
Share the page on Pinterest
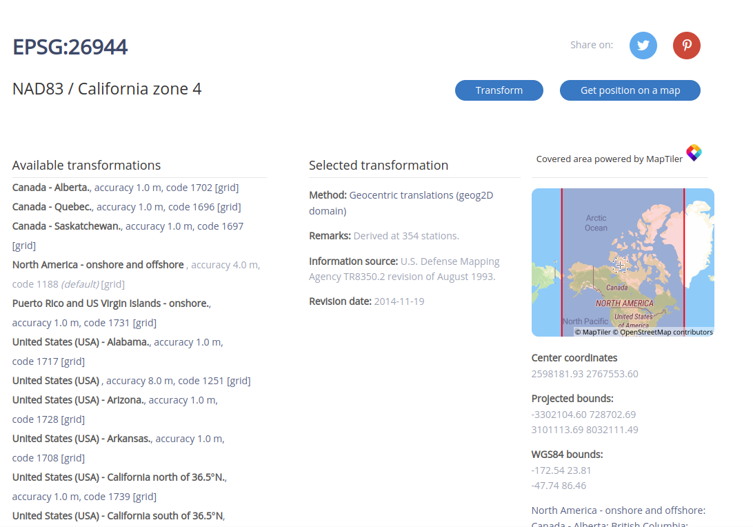click(686, 46)
